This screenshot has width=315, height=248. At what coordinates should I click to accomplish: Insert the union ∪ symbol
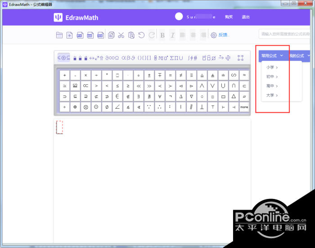[x=223, y=86]
